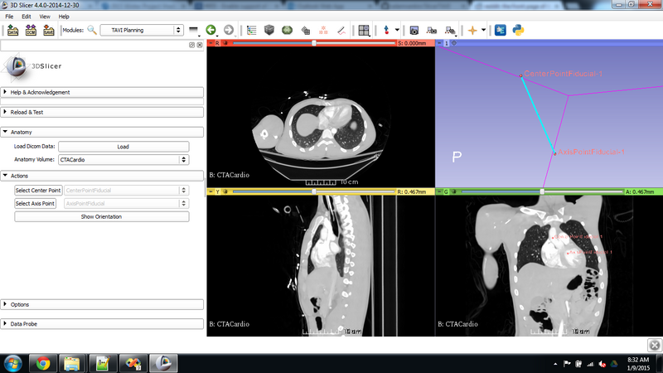This screenshot has height=373, width=663.
Task: Open the Anatomy Volume CTACardio dropdown
Action: [124, 159]
